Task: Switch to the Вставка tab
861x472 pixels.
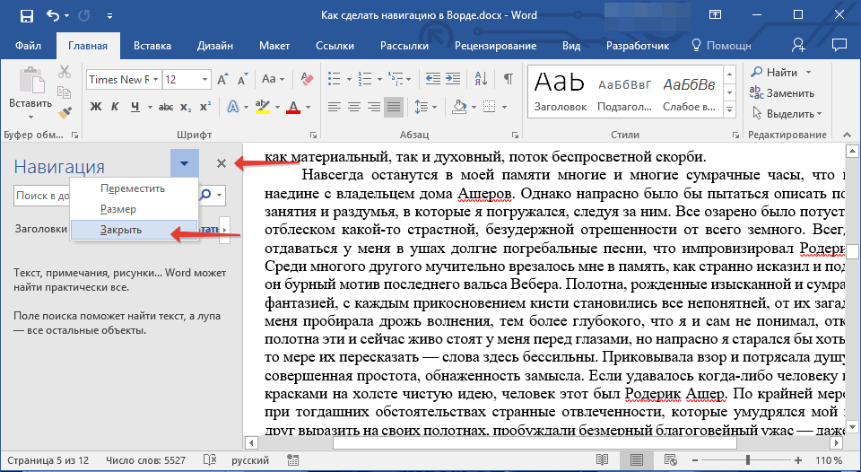Action: tap(152, 46)
